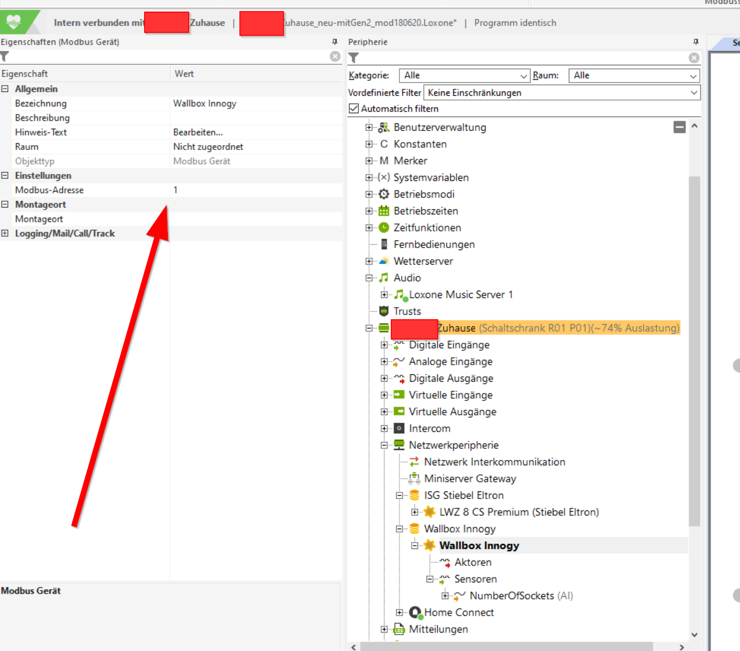Select the Sensoren tree item
Screen dimensions: 740x651
tap(475, 579)
